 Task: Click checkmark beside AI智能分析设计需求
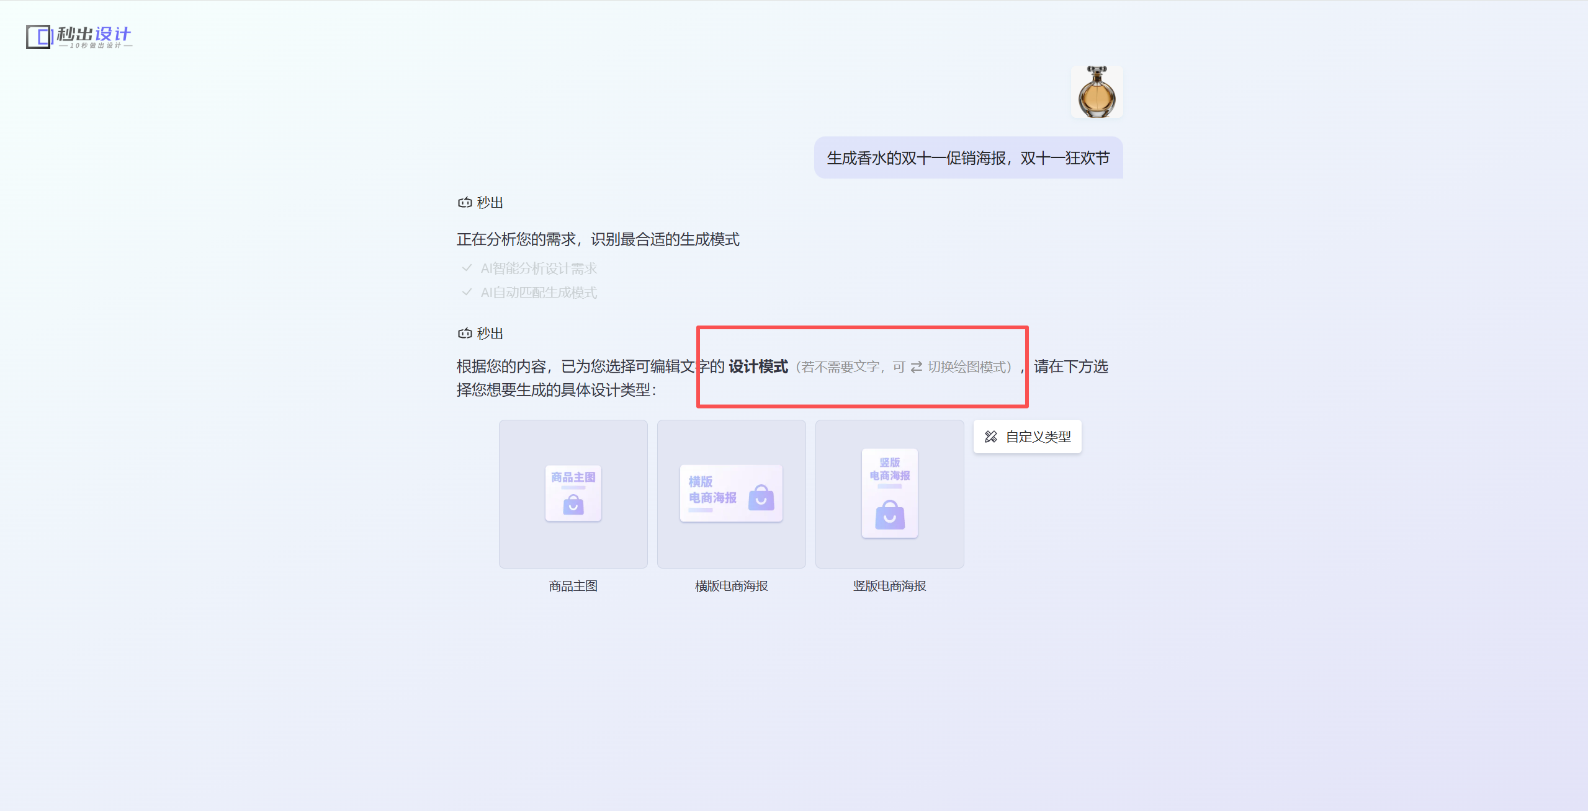tap(467, 268)
